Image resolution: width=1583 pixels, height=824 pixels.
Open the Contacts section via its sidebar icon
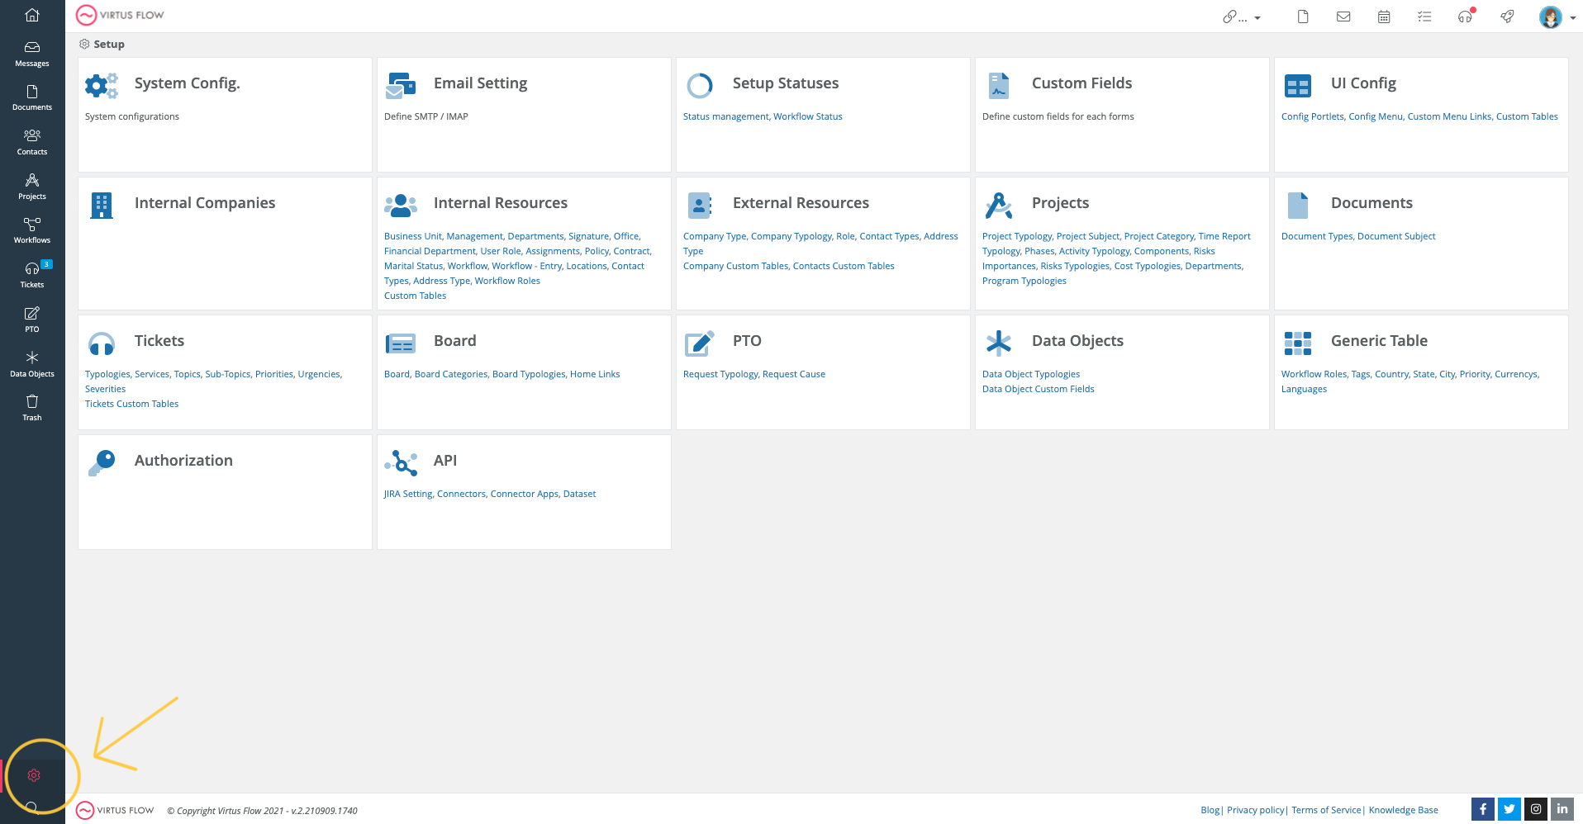coord(31,140)
